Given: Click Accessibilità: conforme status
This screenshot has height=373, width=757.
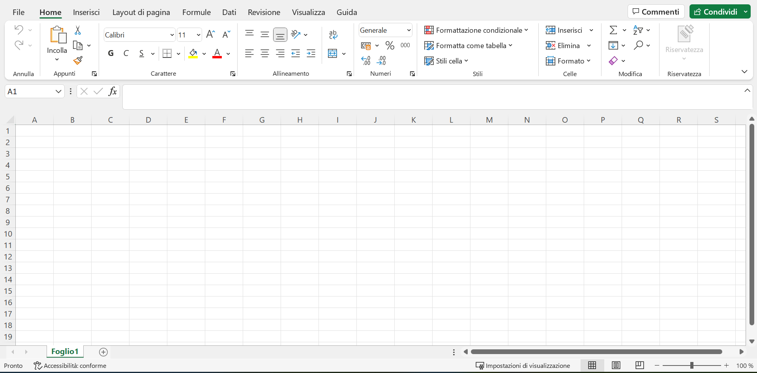Looking at the screenshot, I should (70, 366).
